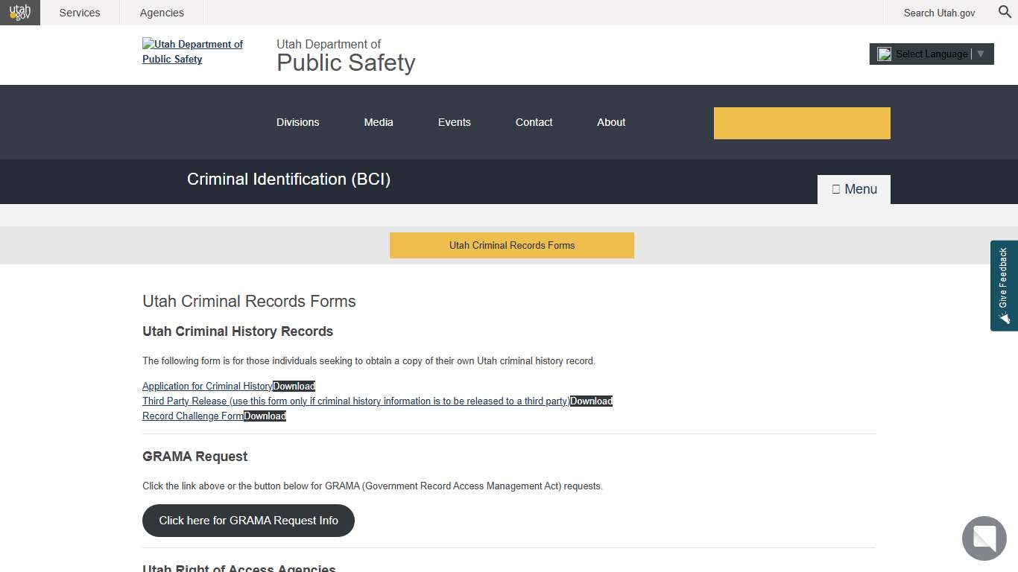
Task: Click here for GRAMA Request Info
Action: click(247, 520)
